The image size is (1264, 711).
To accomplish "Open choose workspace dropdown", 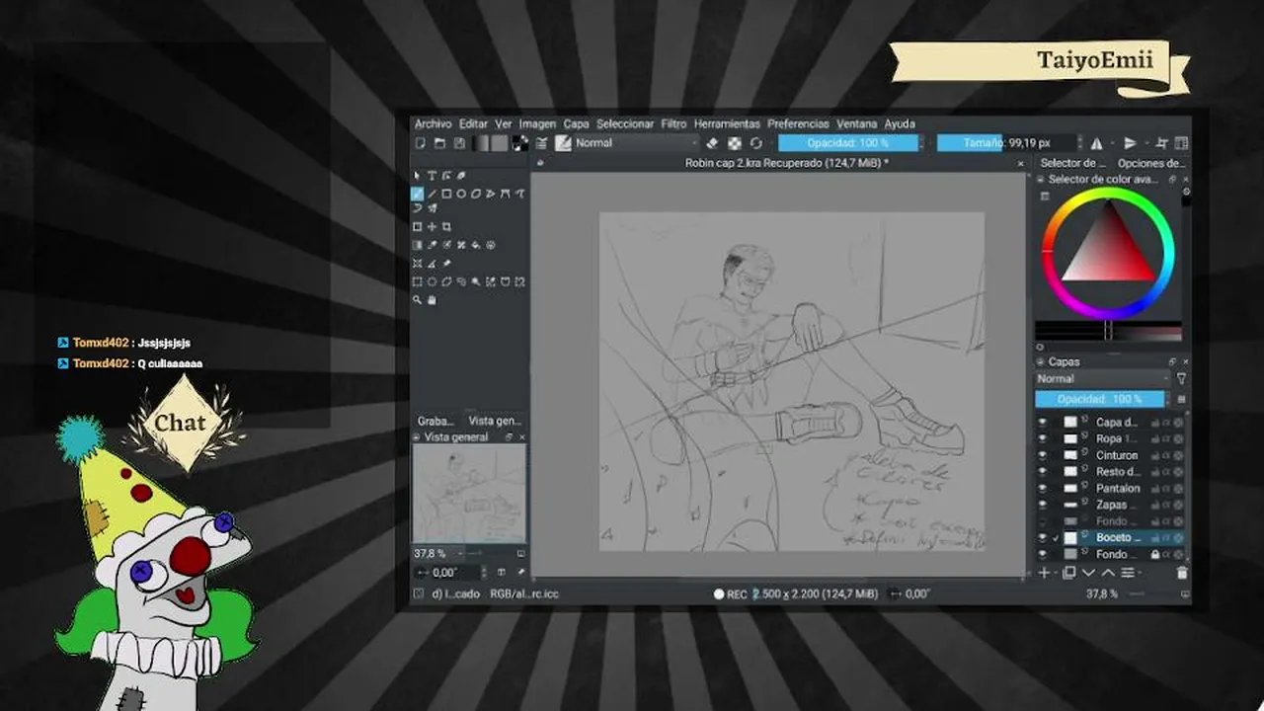I will (1182, 143).
